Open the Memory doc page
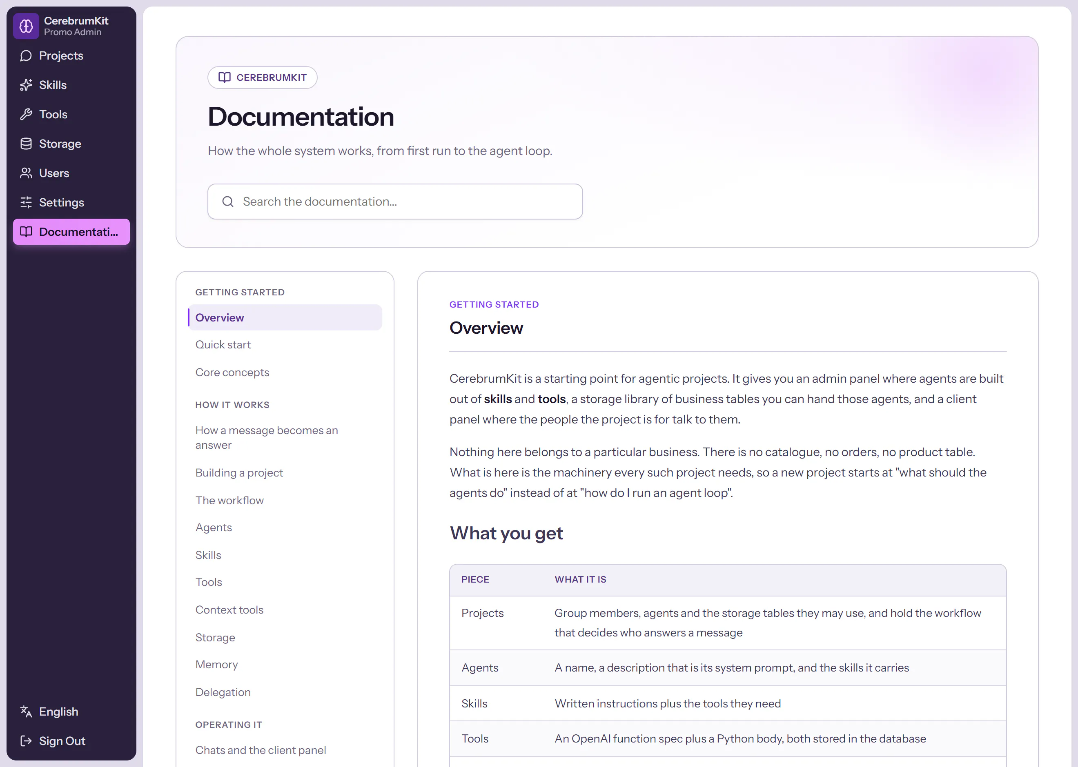This screenshot has height=767, width=1078. pos(285,665)
